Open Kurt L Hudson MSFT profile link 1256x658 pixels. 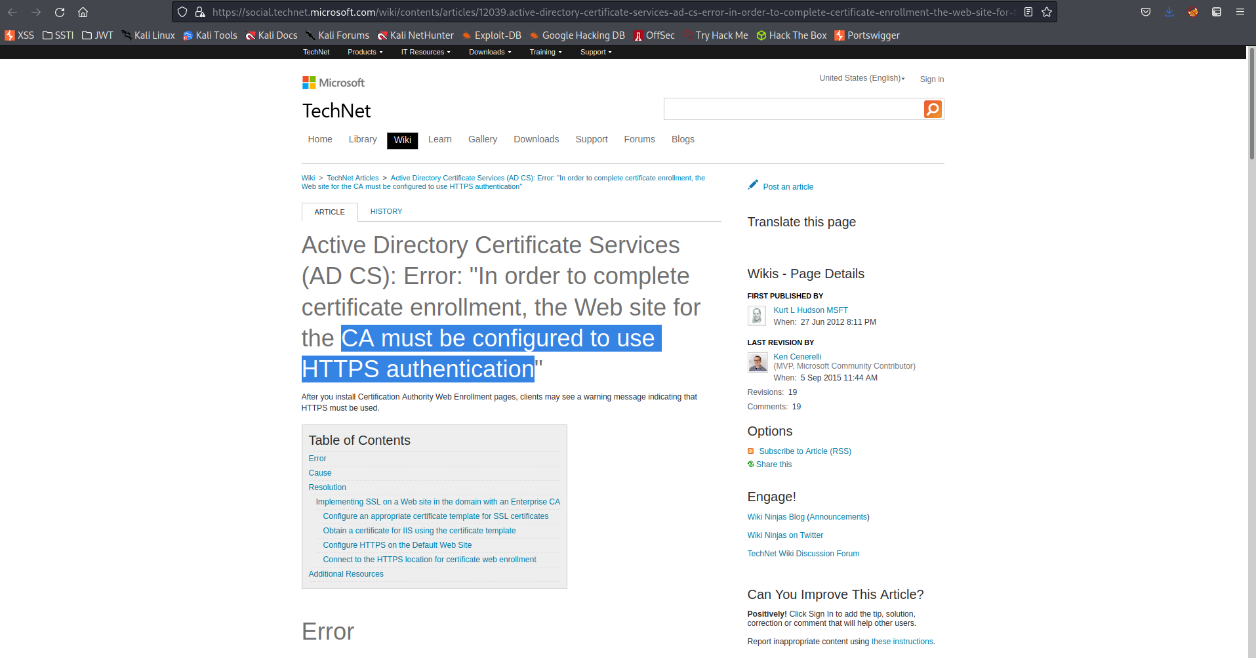(811, 310)
